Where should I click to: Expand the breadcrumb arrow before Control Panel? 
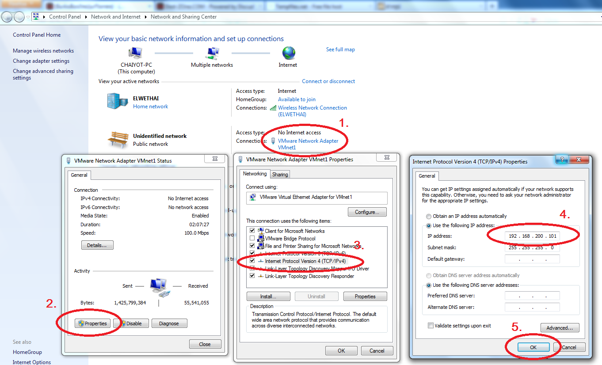[45, 17]
